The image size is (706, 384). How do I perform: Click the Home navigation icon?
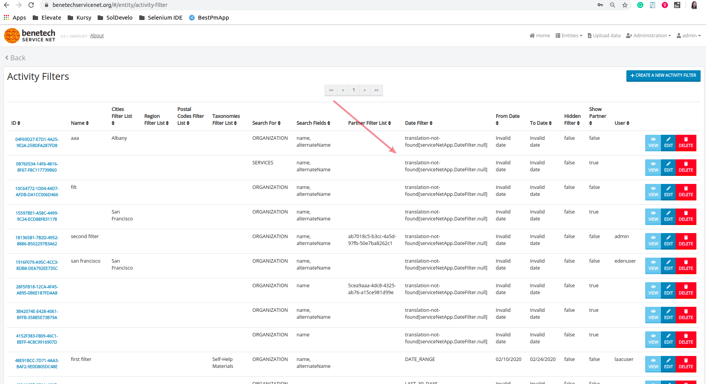pyautogui.click(x=539, y=35)
